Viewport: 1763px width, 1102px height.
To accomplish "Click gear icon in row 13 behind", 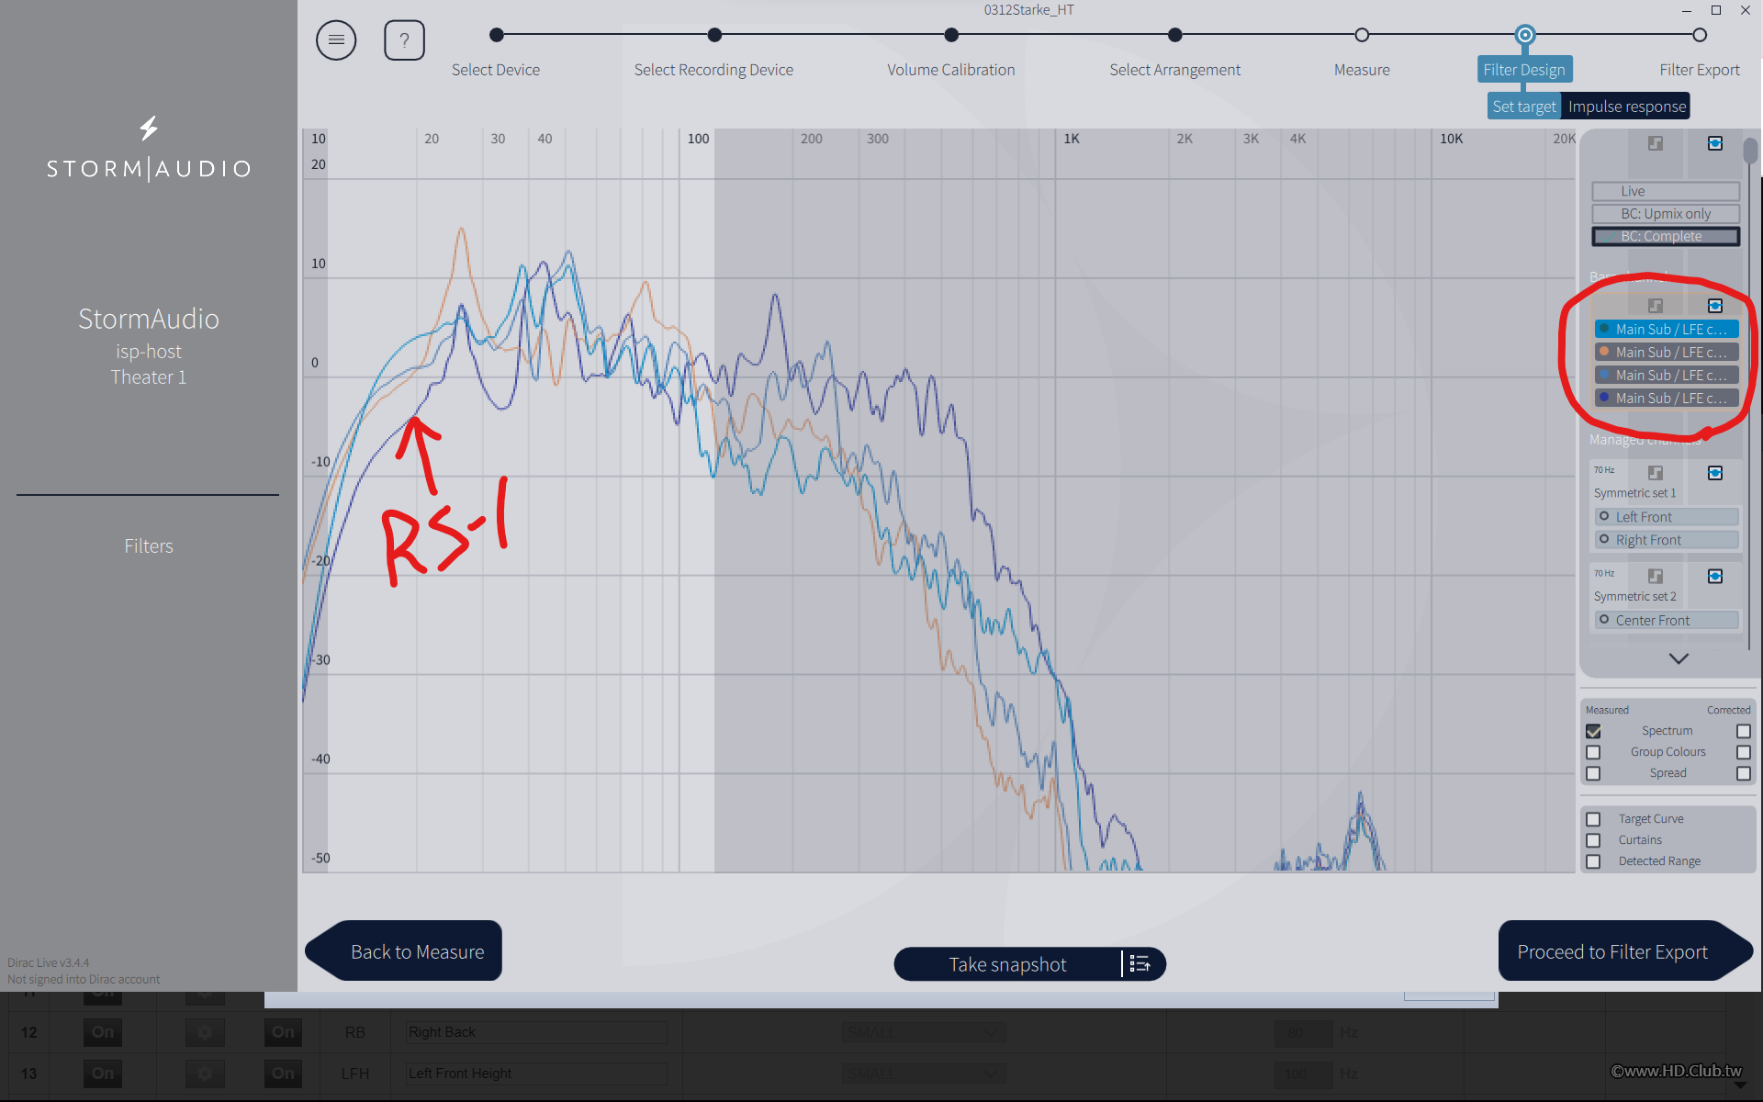I will coord(205,1074).
